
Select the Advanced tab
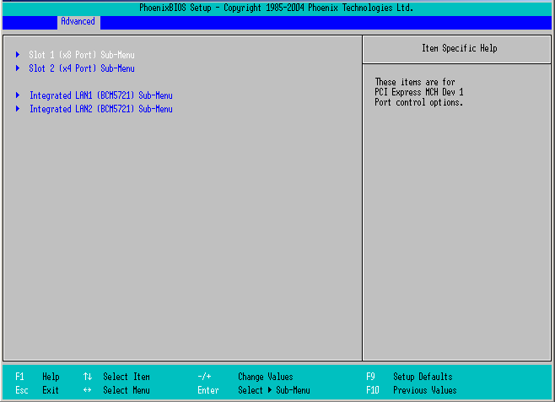(x=78, y=22)
